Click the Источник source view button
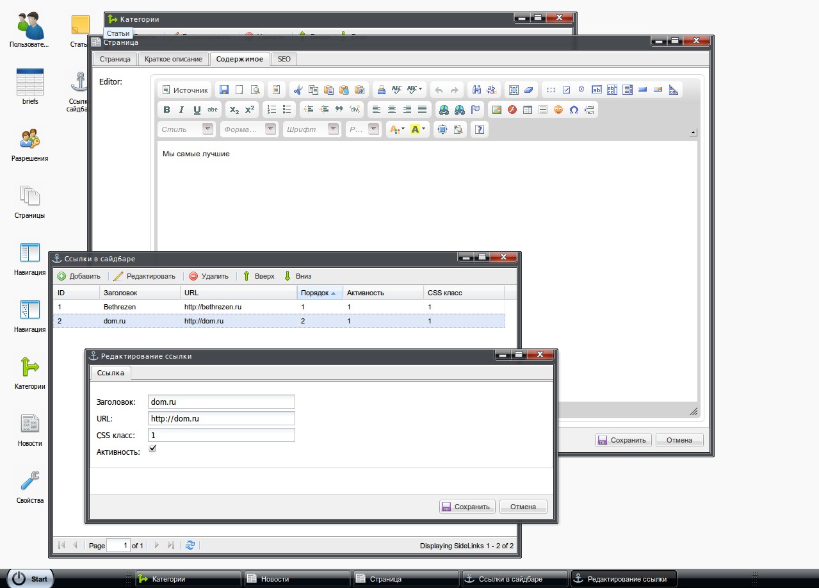 click(184, 90)
